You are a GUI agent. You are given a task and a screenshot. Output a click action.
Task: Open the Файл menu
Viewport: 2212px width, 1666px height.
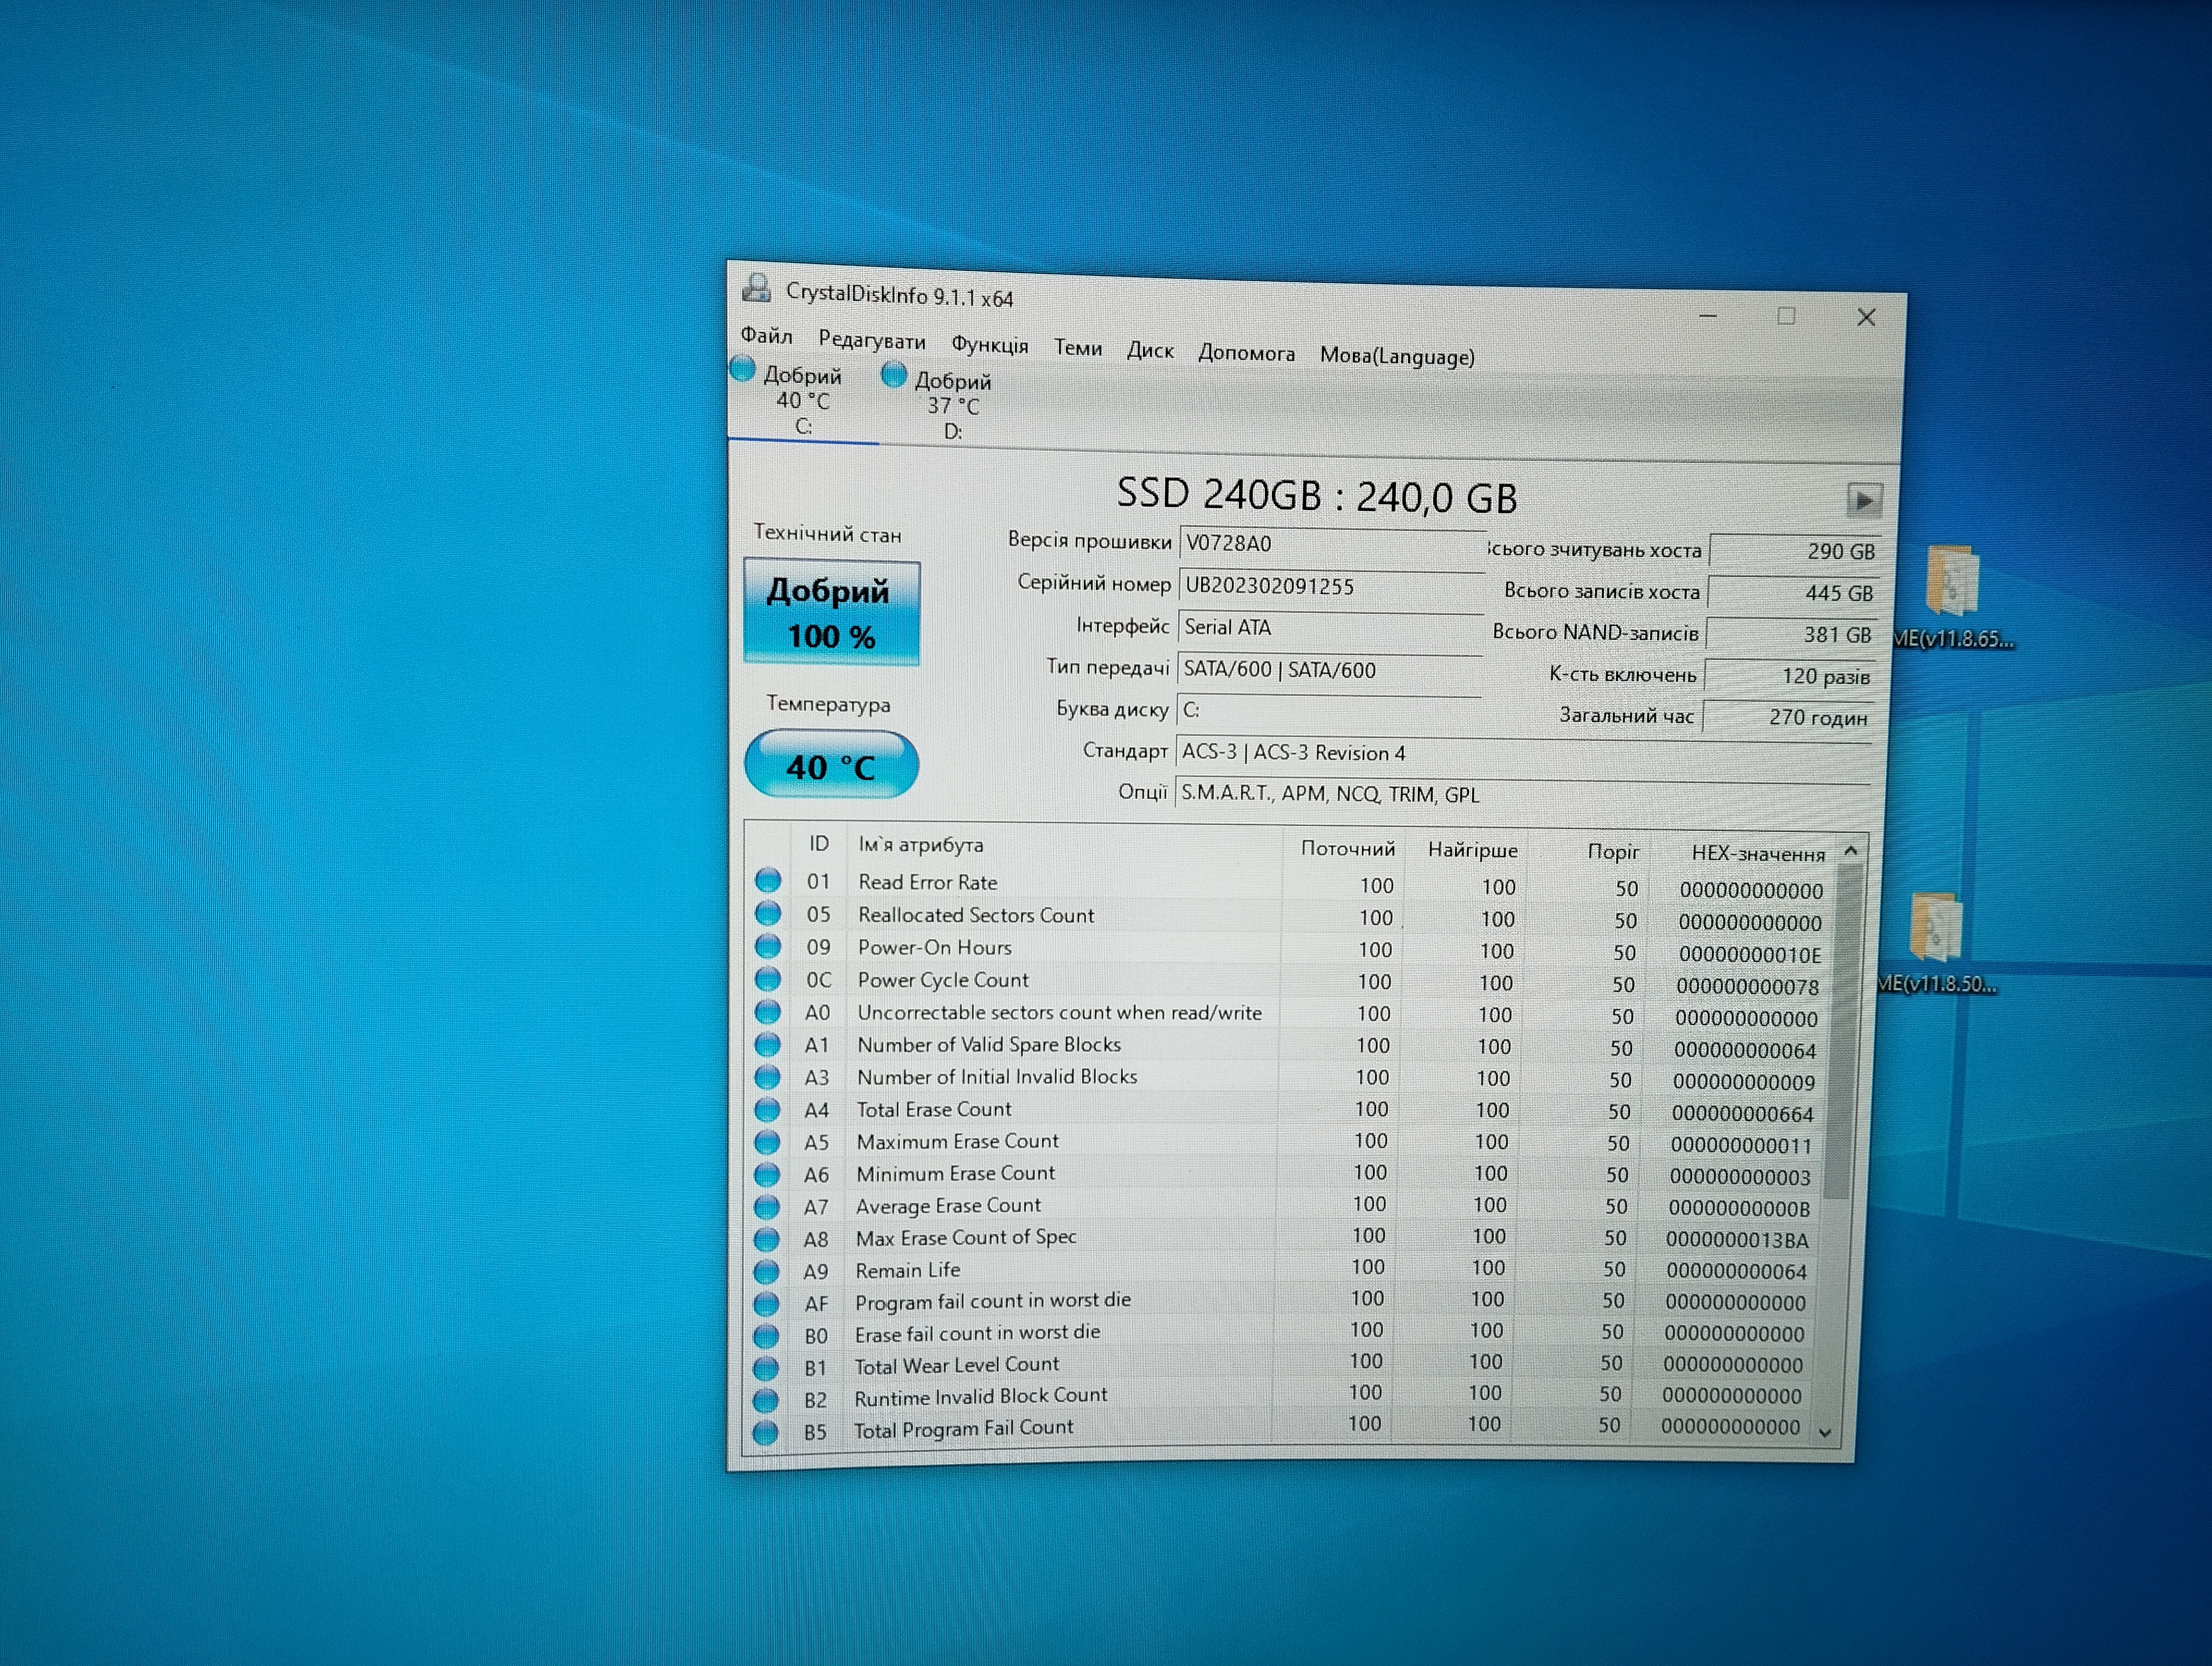click(766, 336)
